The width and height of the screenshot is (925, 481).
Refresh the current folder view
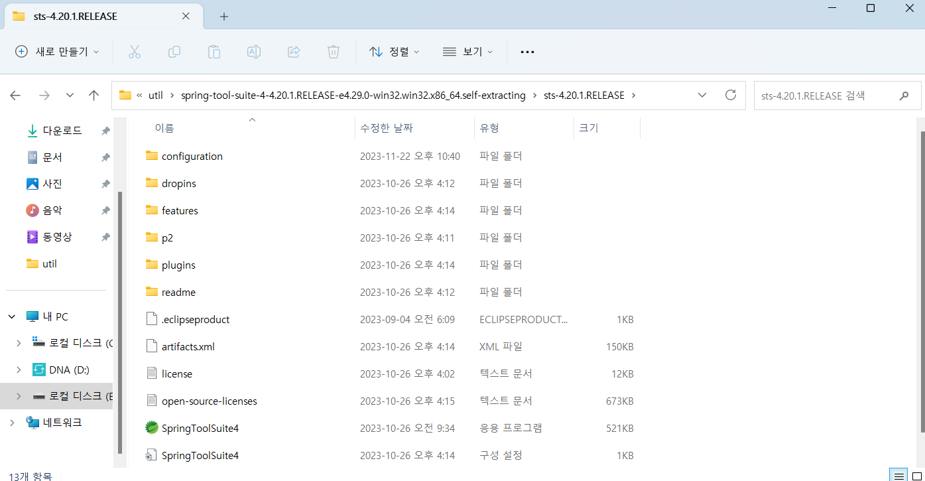pyautogui.click(x=731, y=95)
